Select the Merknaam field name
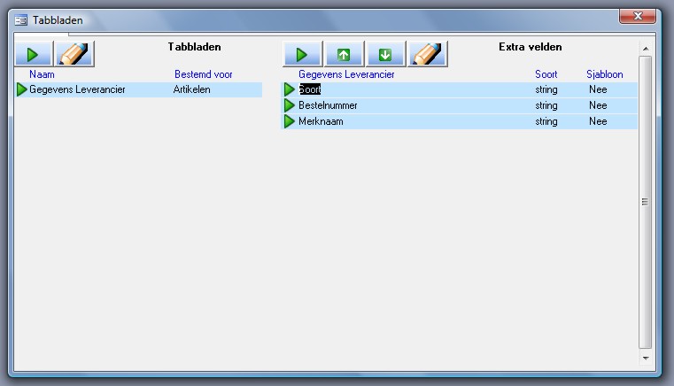 320,121
